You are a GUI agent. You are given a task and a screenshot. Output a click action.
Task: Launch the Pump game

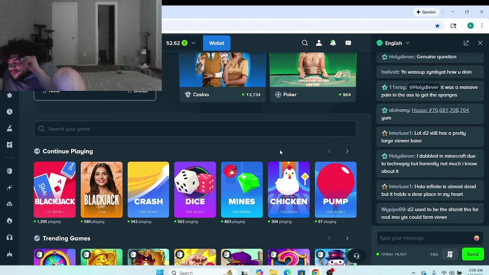(336, 189)
